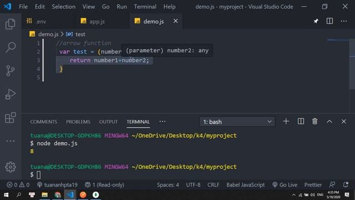Open the File menu

point(23,7)
